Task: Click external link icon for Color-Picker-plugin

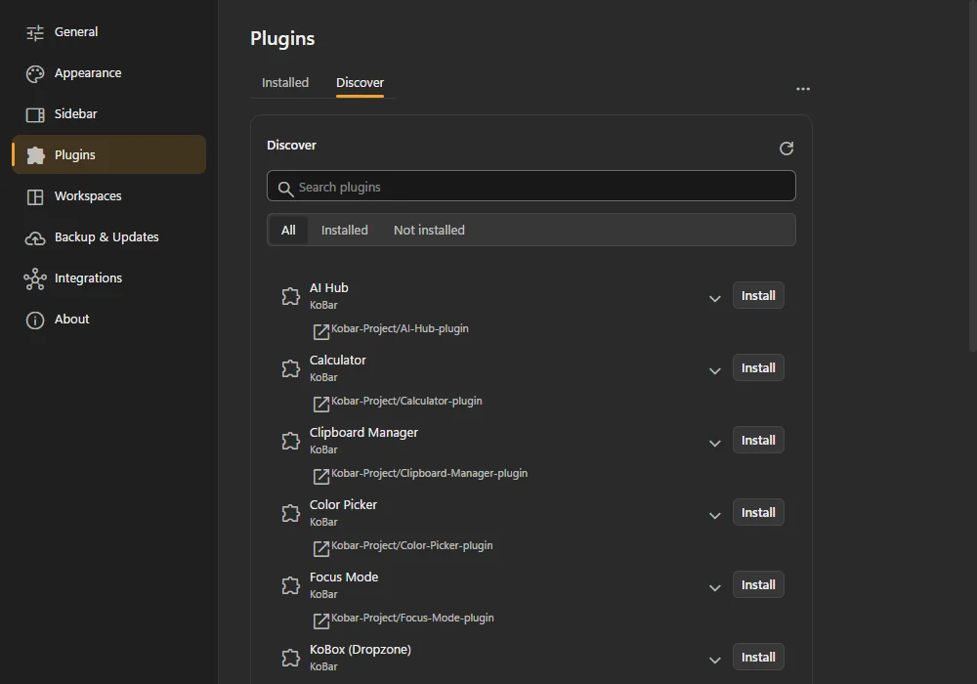Action: (320, 548)
